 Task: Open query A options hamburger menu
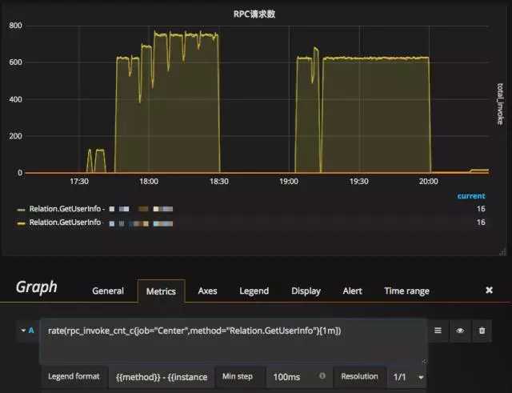click(438, 331)
